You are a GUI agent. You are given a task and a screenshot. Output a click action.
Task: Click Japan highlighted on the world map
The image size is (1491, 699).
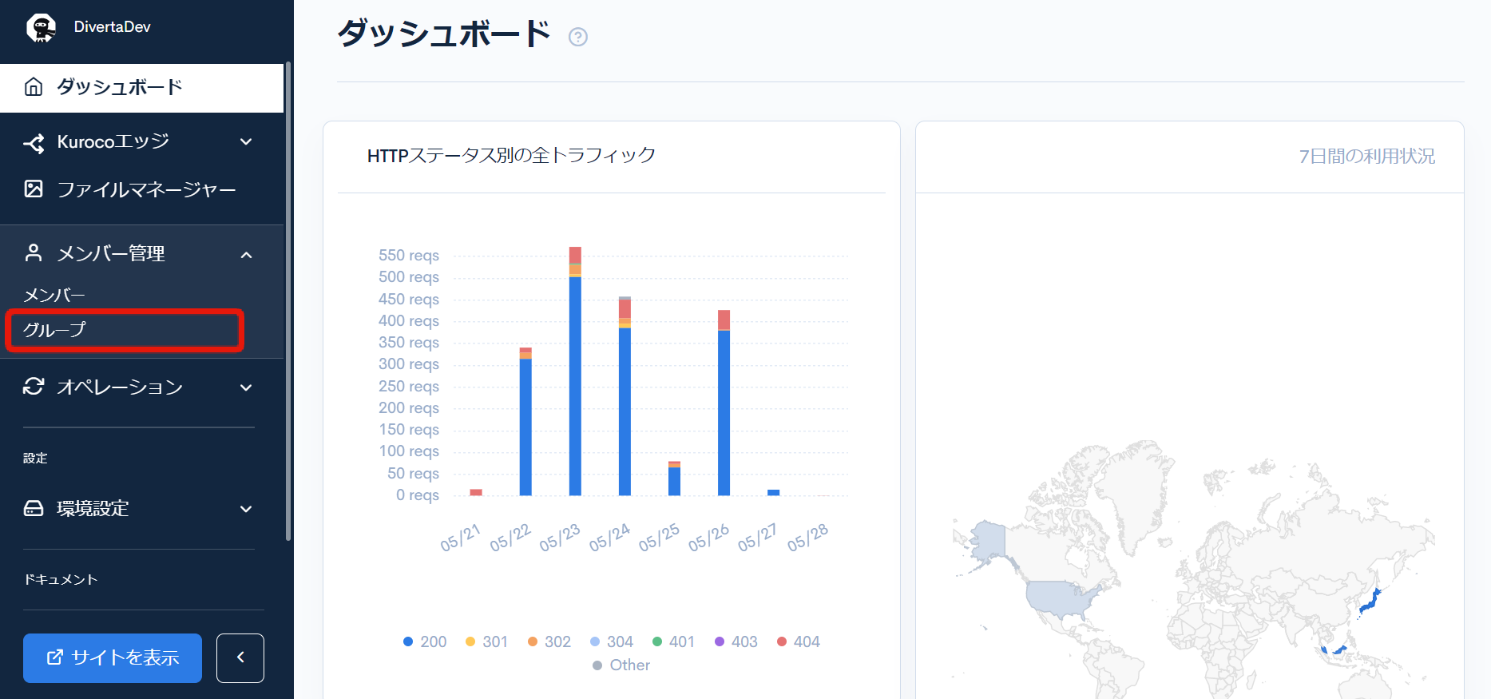(x=1370, y=602)
